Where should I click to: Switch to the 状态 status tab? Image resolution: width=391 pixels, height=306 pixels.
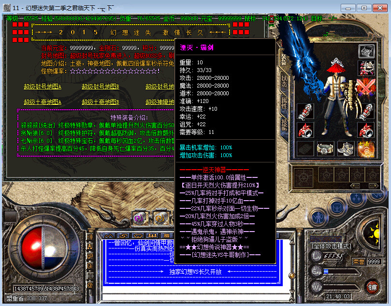point(284,81)
